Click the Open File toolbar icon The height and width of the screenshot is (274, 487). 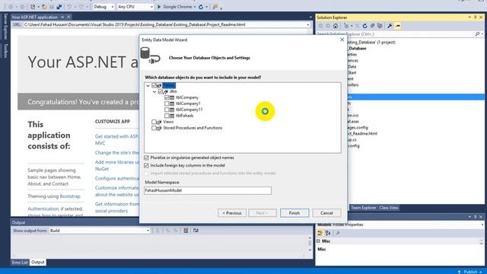(x=44, y=7)
